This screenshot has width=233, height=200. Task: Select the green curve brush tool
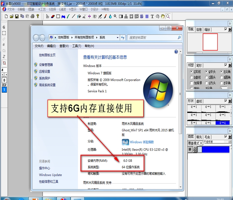tap(68, 16)
